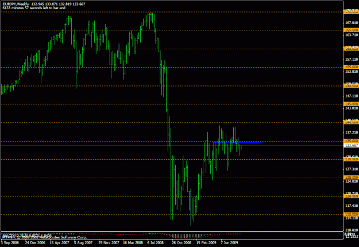Click the EURJPY,Weekly chart title text
This screenshot has width=359, height=247.
coord(16,4)
